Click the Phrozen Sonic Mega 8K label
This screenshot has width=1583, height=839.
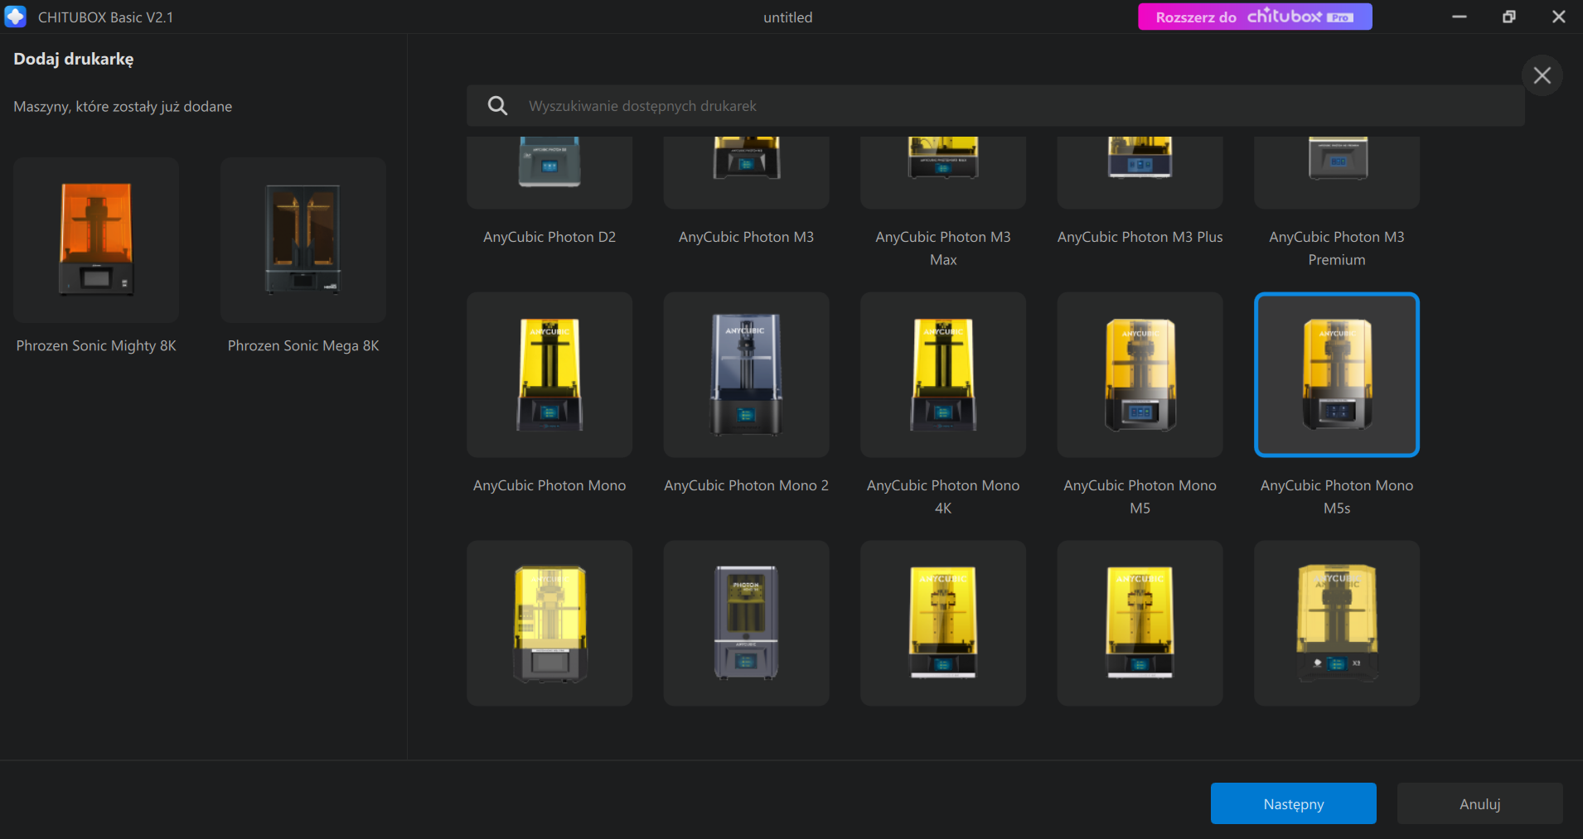[303, 345]
